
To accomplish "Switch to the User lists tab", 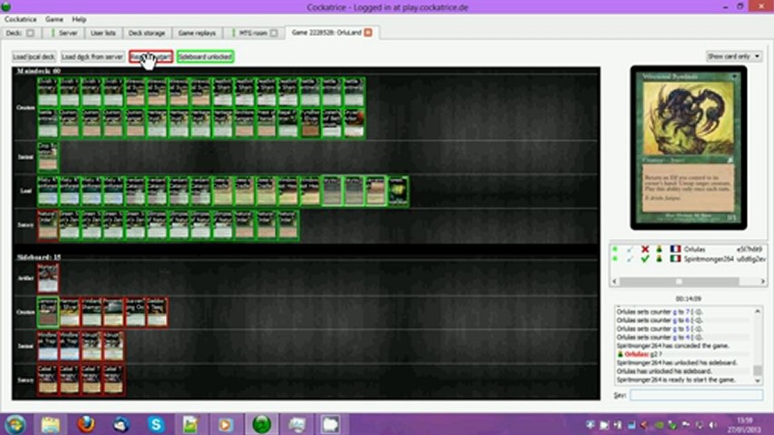I will 103,33.
